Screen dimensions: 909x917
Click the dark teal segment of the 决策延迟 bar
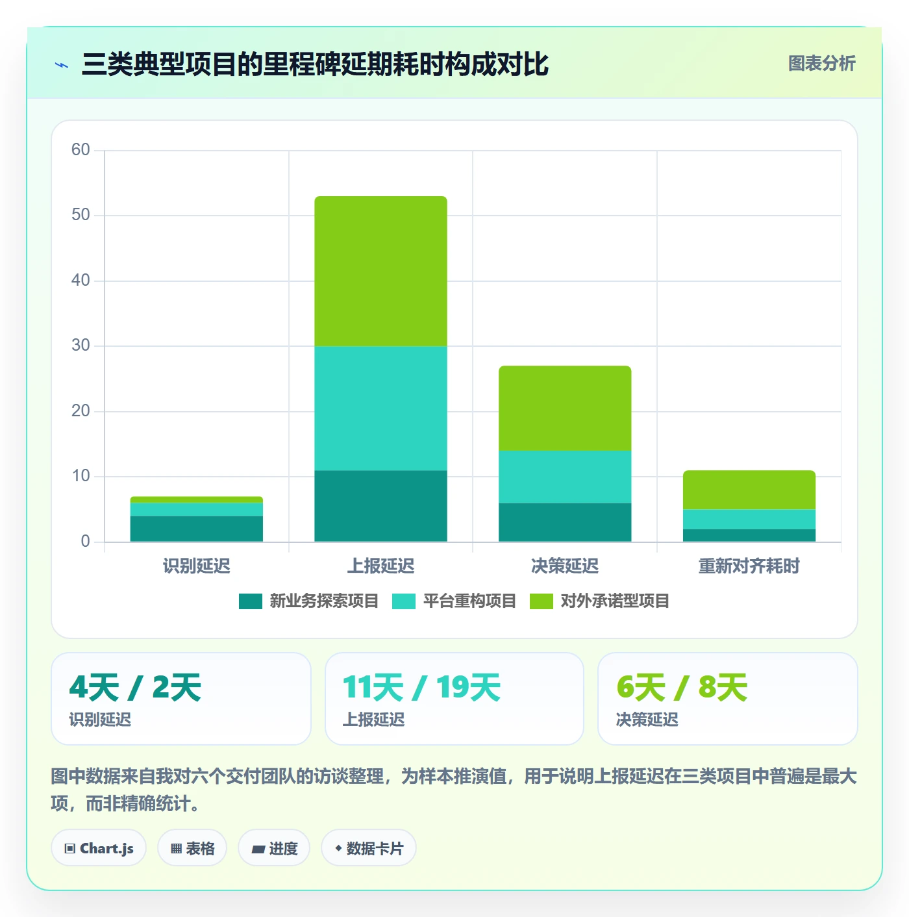click(565, 522)
